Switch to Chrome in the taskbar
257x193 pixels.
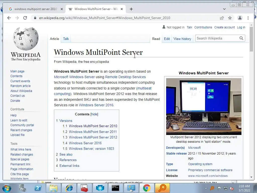coord(147,188)
